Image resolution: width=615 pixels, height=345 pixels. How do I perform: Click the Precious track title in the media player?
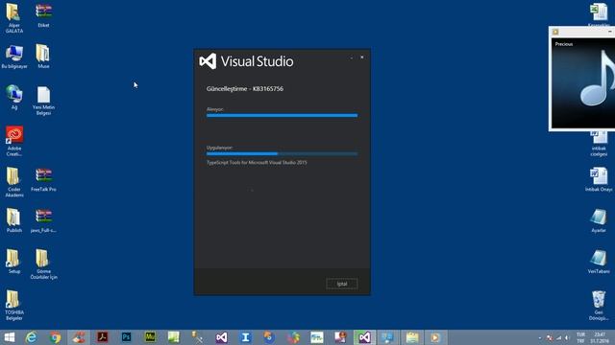point(564,44)
